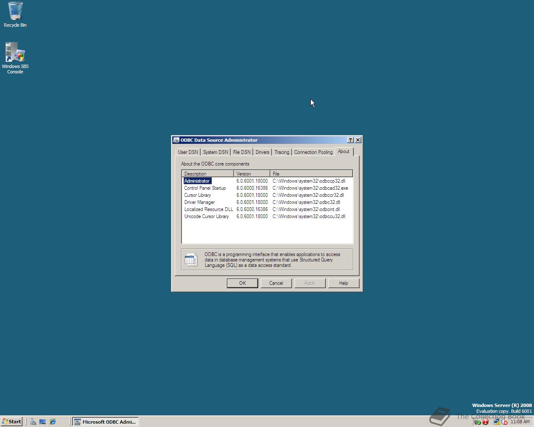Click the Apply button
Image resolution: width=534 pixels, height=427 pixels.
[x=310, y=283]
